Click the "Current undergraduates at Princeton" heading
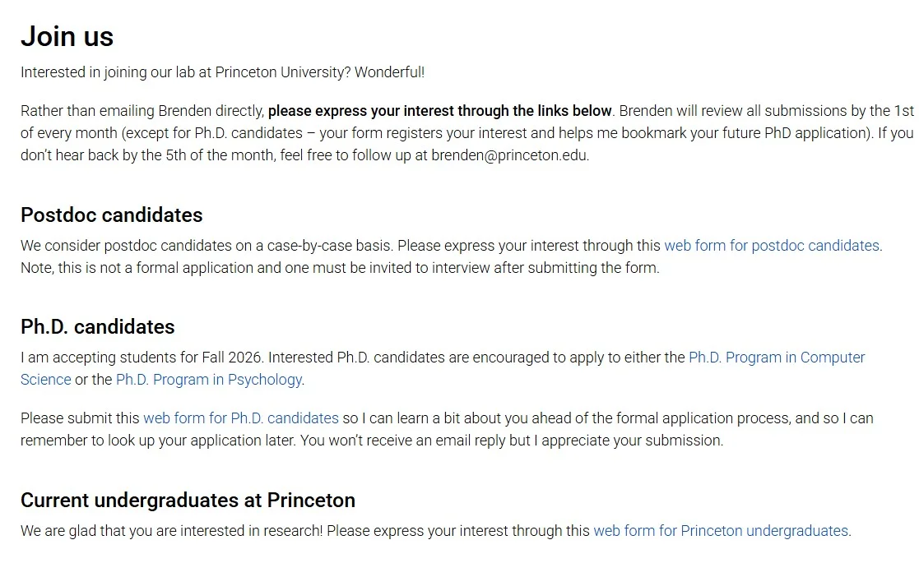Screen dimensions: 919x563 click(x=188, y=501)
